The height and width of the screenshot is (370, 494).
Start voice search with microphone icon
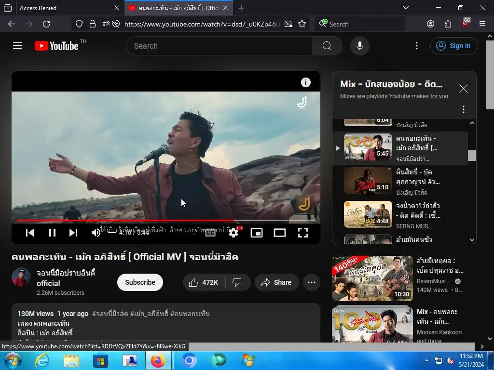(359, 46)
